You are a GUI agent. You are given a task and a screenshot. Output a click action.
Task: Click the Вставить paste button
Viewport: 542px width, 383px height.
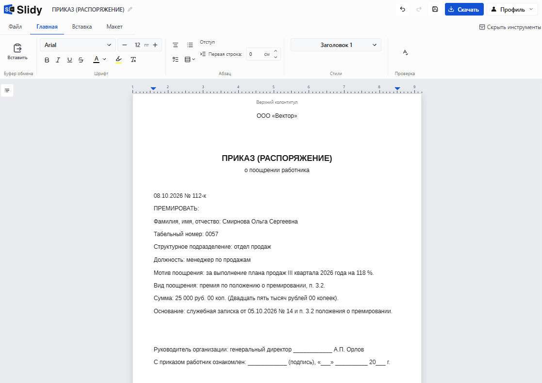point(17,52)
